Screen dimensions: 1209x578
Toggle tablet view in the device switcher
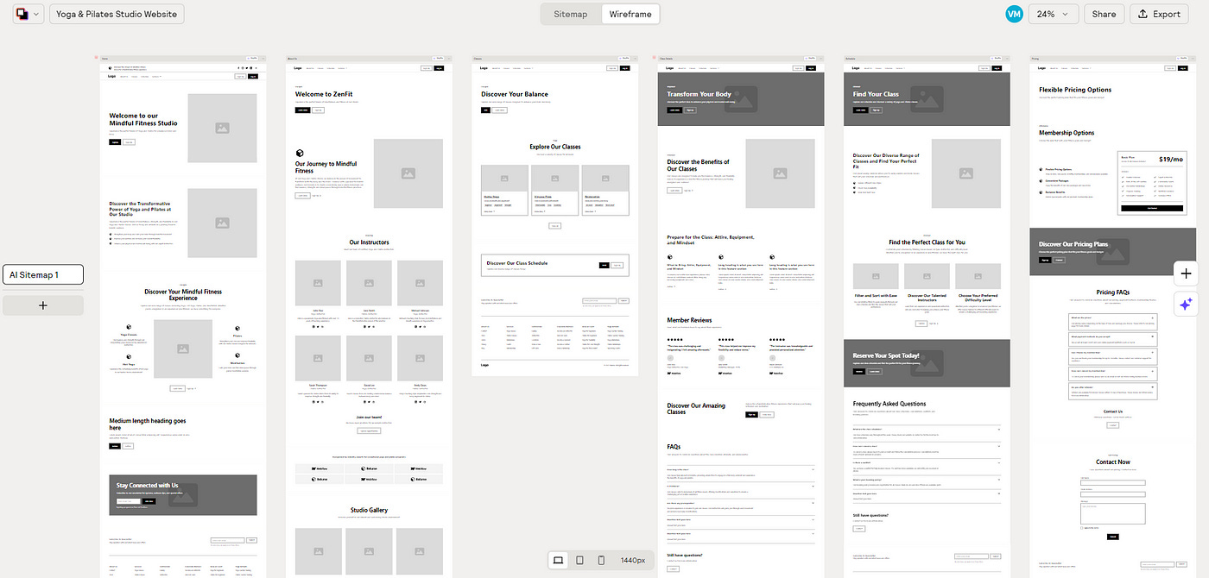click(579, 560)
